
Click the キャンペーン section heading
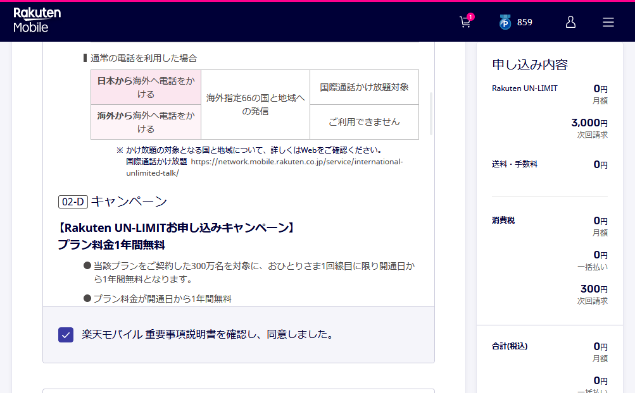(x=129, y=202)
